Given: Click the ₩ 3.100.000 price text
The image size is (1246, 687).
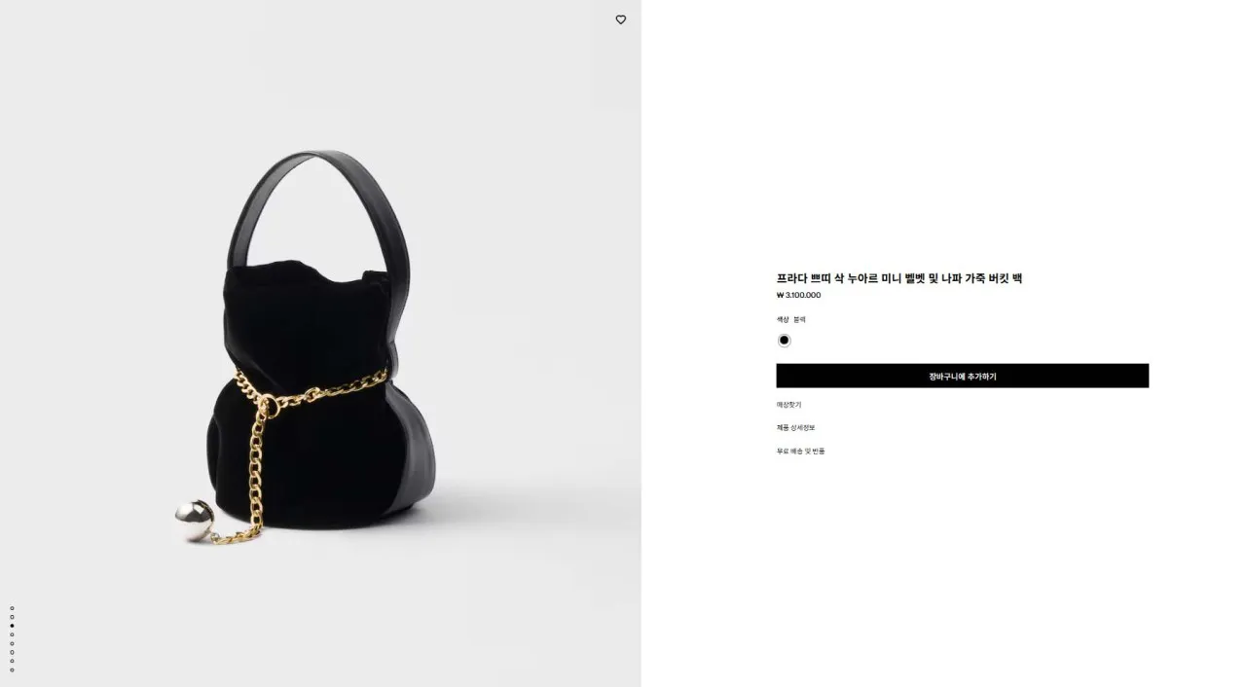Looking at the screenshot, I should coord(798,295).
